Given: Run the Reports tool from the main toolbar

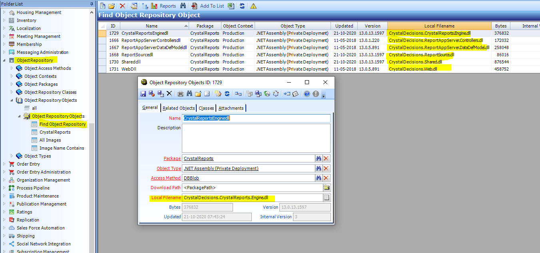Looking at the screenshot, I should click(x=165, y=6).
